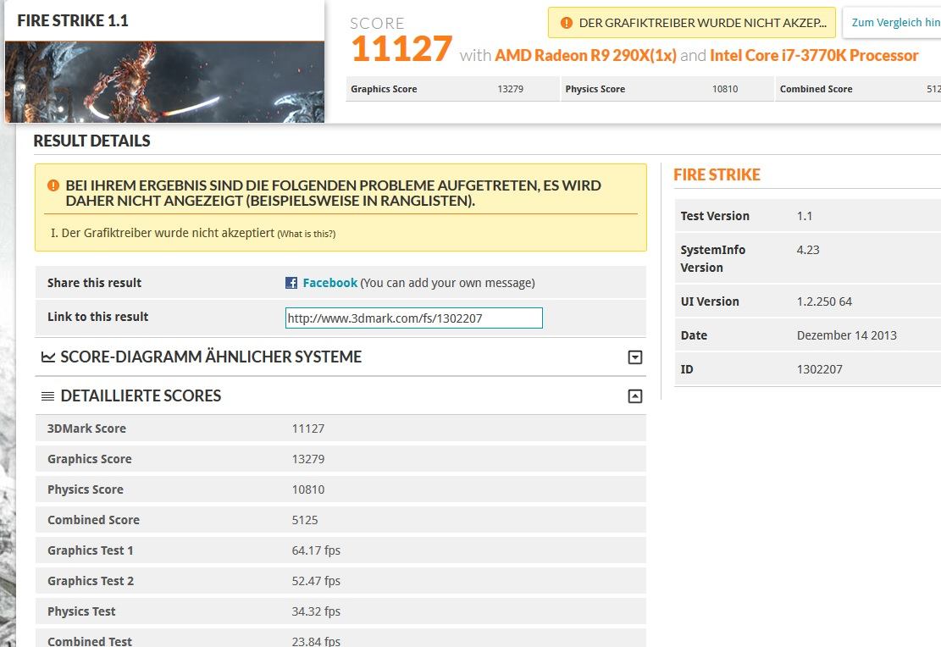The image size is (941, 647).
Task: Click the 'Physics Test' label
Action: click(x=81, y=611)
